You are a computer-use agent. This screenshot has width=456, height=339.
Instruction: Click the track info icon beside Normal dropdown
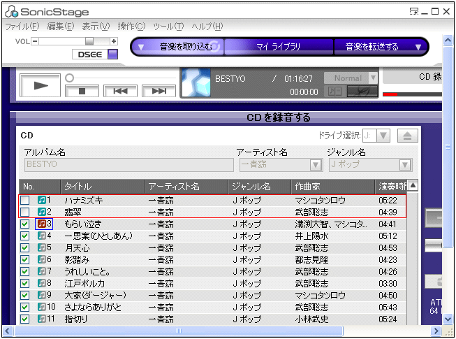(x=334, y=92)
